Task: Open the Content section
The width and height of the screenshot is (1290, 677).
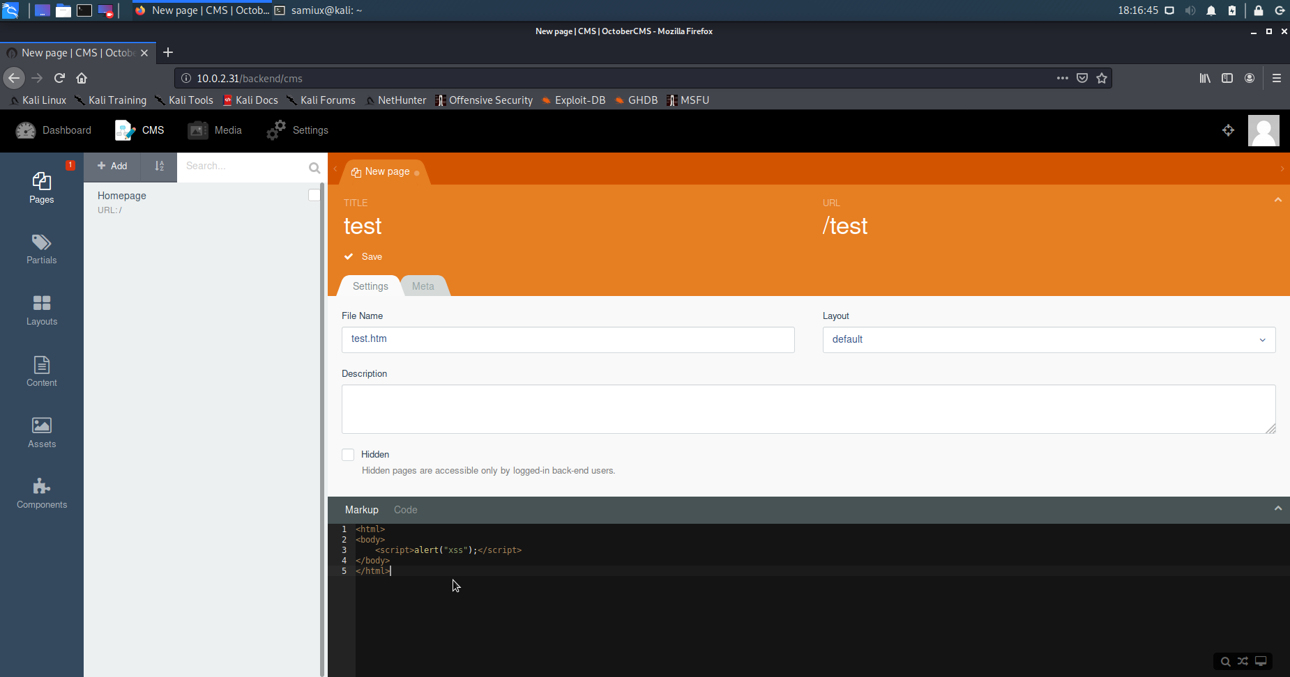Action: coord(42,372)
